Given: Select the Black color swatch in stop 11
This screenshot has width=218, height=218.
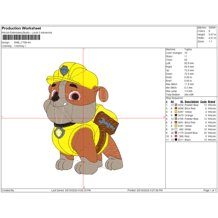Looking at the screenshot, I should tap(176, 140).
